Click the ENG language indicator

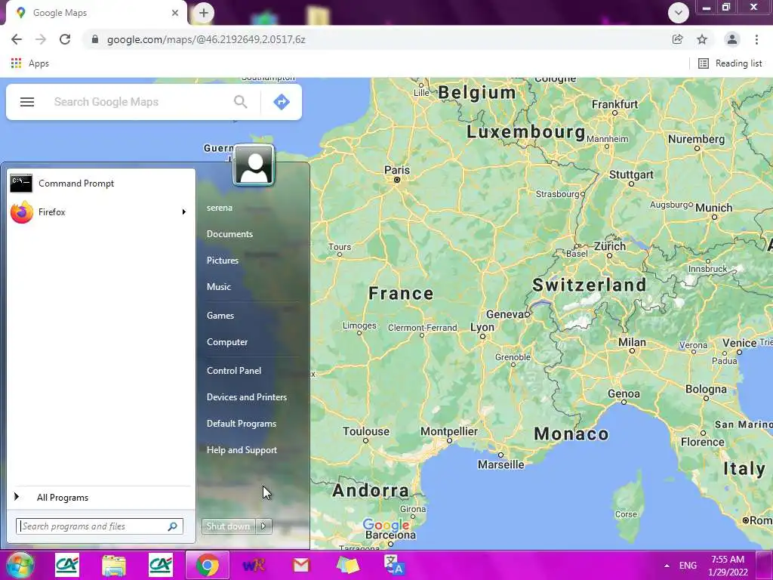688,566
